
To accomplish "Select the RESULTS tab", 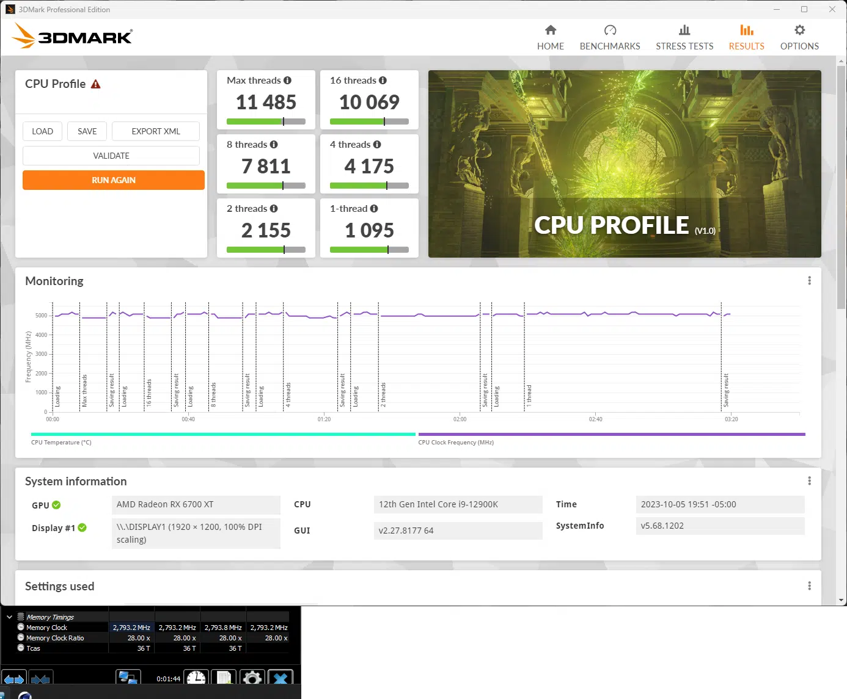I will (746, 38).
